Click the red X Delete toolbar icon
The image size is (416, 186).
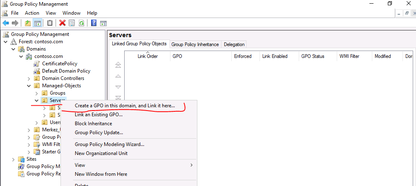[63, 23]
